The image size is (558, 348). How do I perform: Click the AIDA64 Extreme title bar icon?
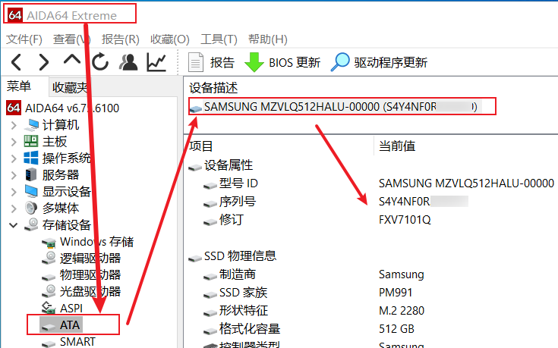click(x=15, y=15)
